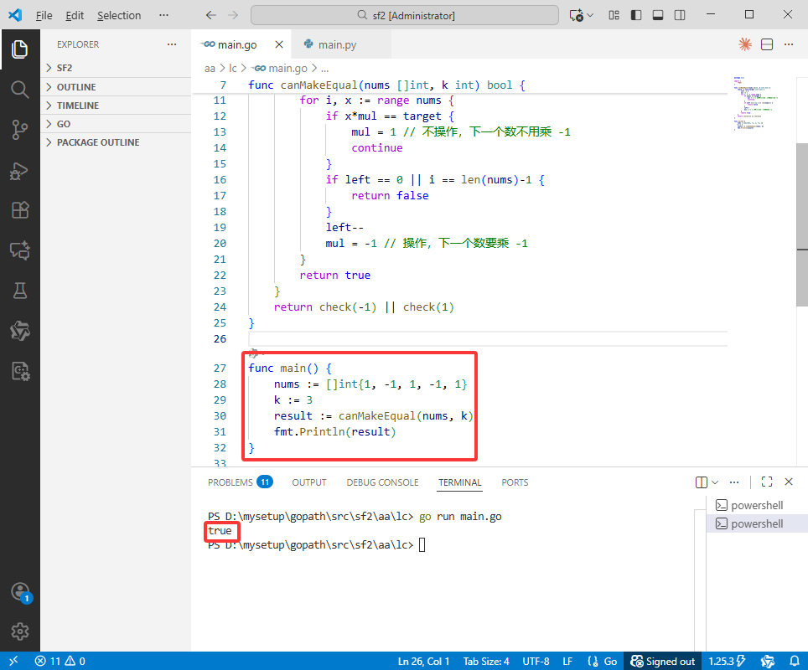This screenshot has height=670, width=808.
Task: Click the orange Claude spark icon in editor toolbar
Action: (x=744, y=44)
